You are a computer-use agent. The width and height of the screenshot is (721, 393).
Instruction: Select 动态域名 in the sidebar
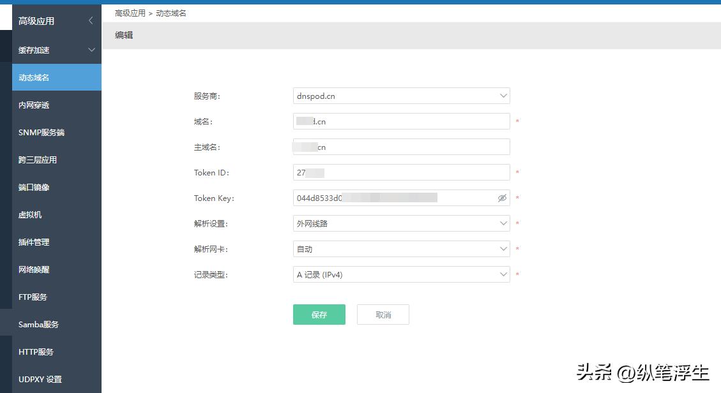(x=33, y=77)
